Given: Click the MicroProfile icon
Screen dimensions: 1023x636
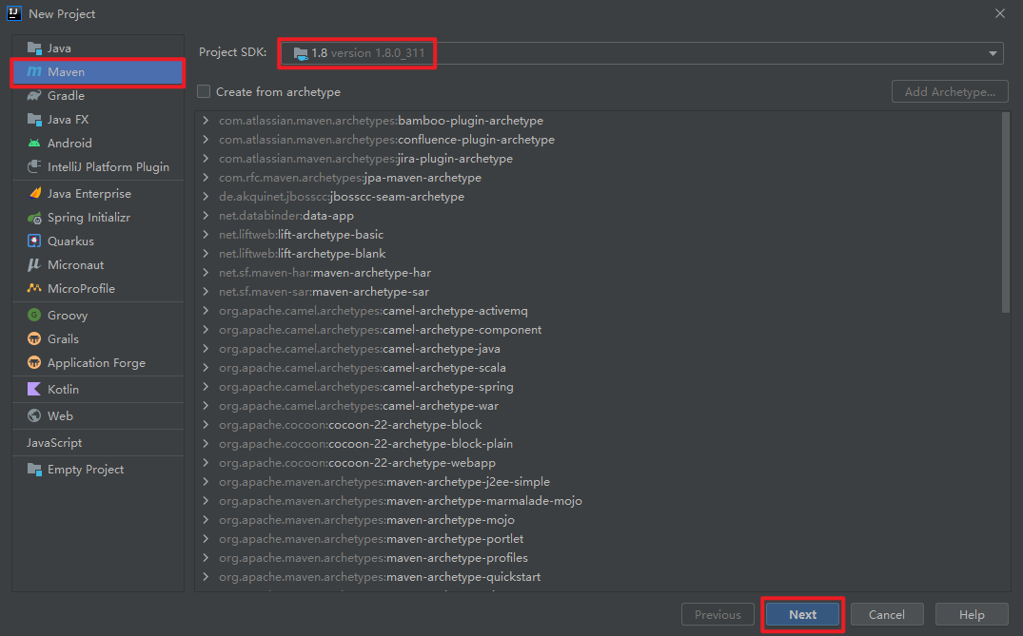Looking at the screenshot, I should [34, 288].
